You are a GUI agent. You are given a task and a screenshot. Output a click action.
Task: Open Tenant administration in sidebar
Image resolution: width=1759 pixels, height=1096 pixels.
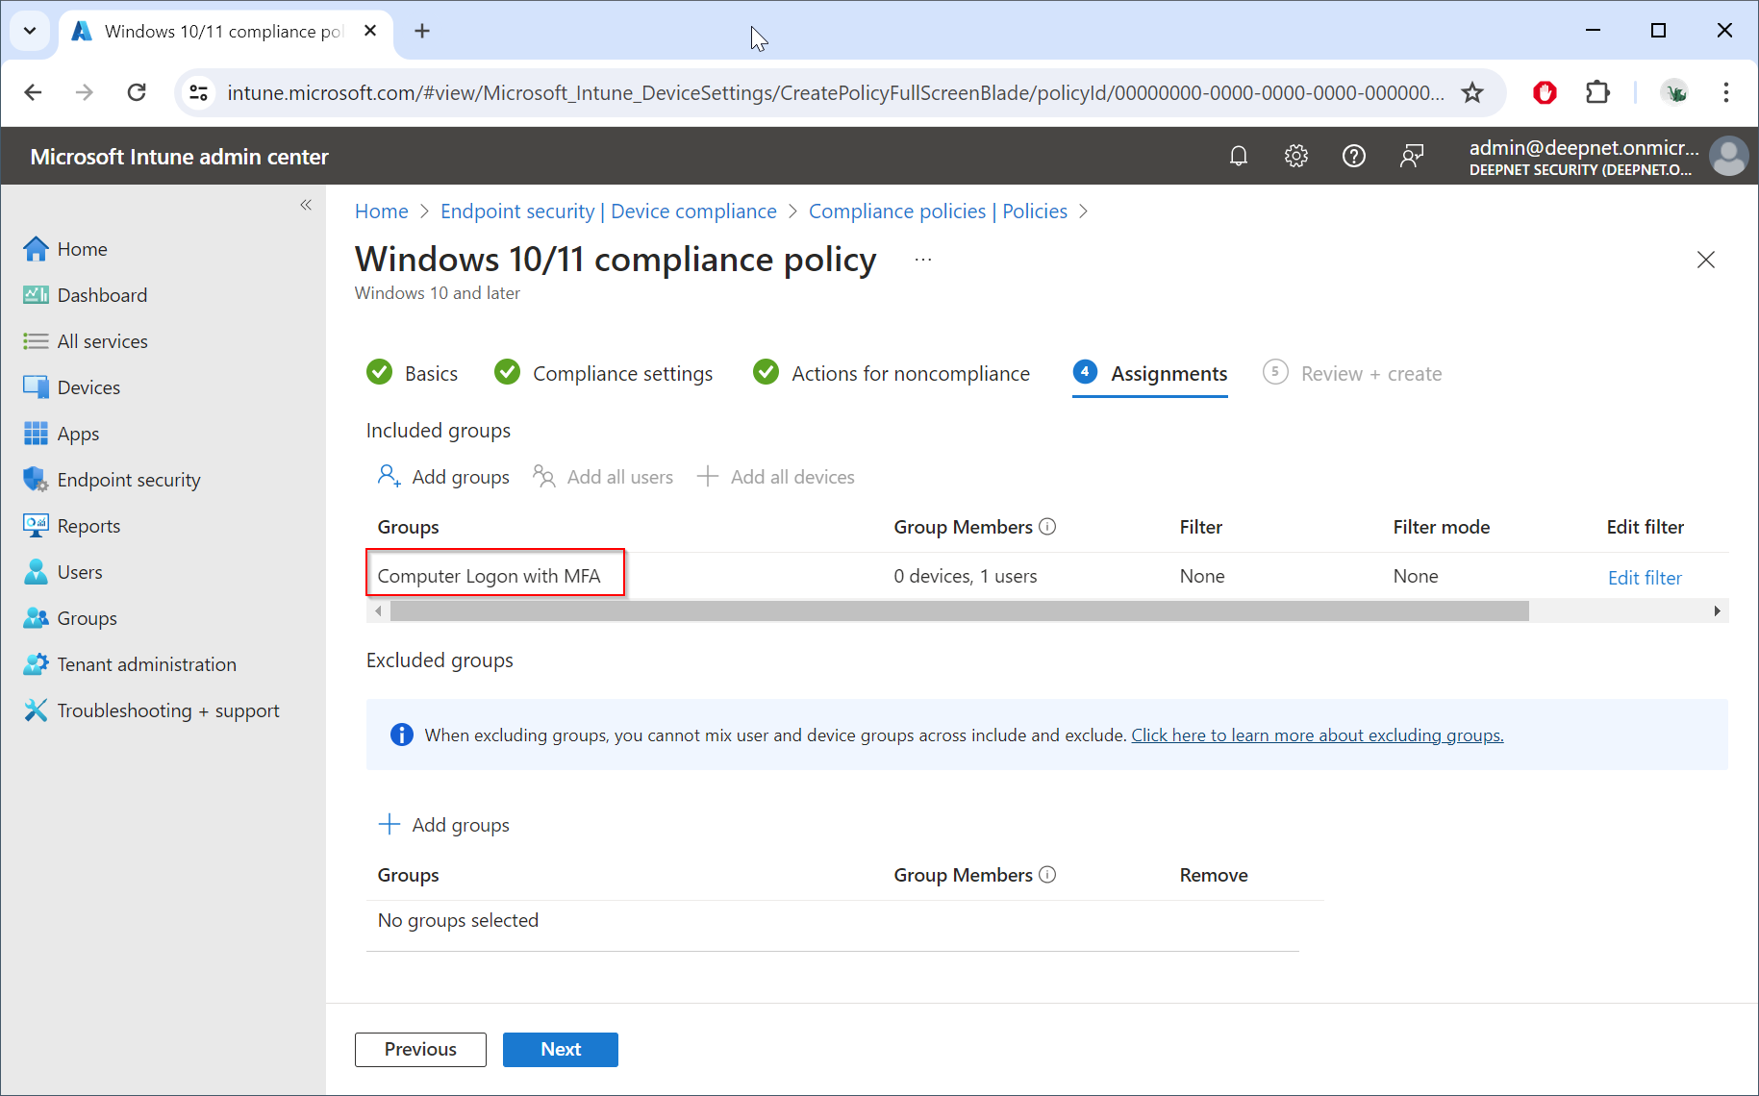[x=146, y=664]
